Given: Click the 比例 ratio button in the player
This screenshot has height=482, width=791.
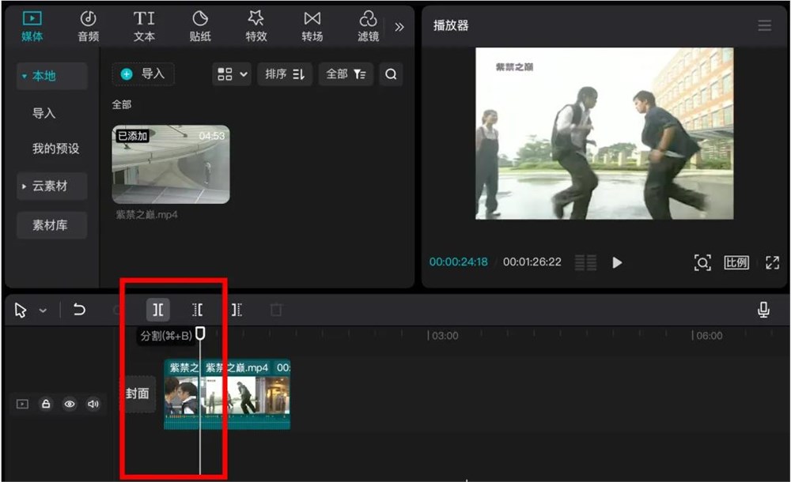Looking at the screenshot, I should [736, 263].
